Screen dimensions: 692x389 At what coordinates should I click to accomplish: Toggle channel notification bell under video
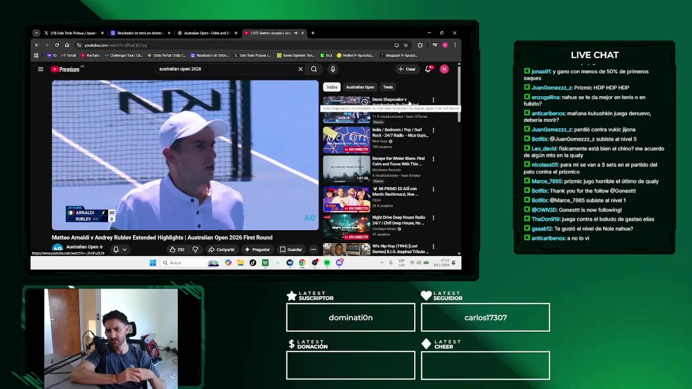(116, 250)
